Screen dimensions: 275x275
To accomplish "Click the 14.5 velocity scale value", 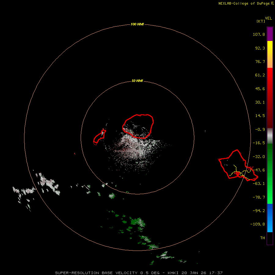I will 260,116.
